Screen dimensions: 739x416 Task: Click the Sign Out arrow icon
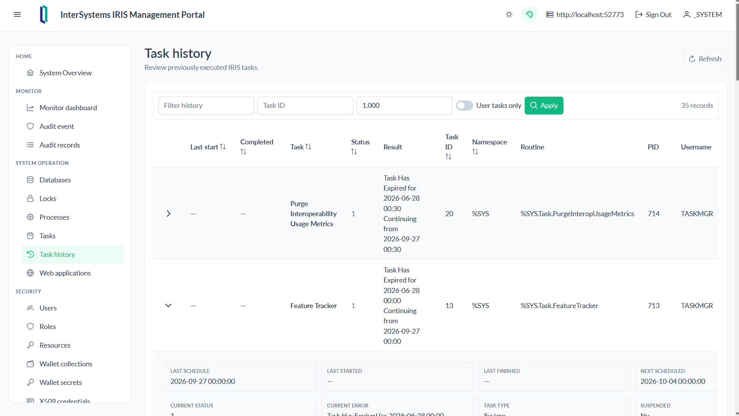(639, 14)
